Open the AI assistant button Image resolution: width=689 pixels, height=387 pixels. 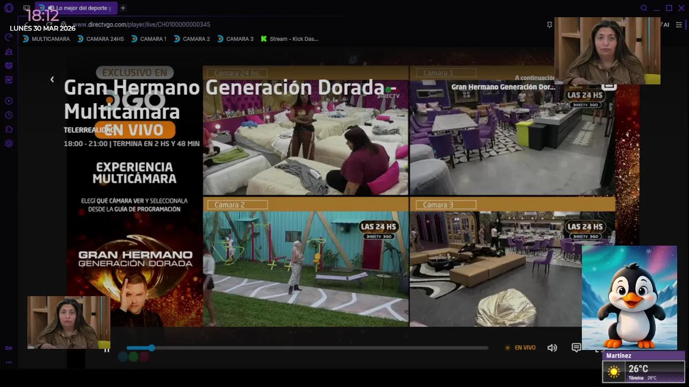click(665, 25)
